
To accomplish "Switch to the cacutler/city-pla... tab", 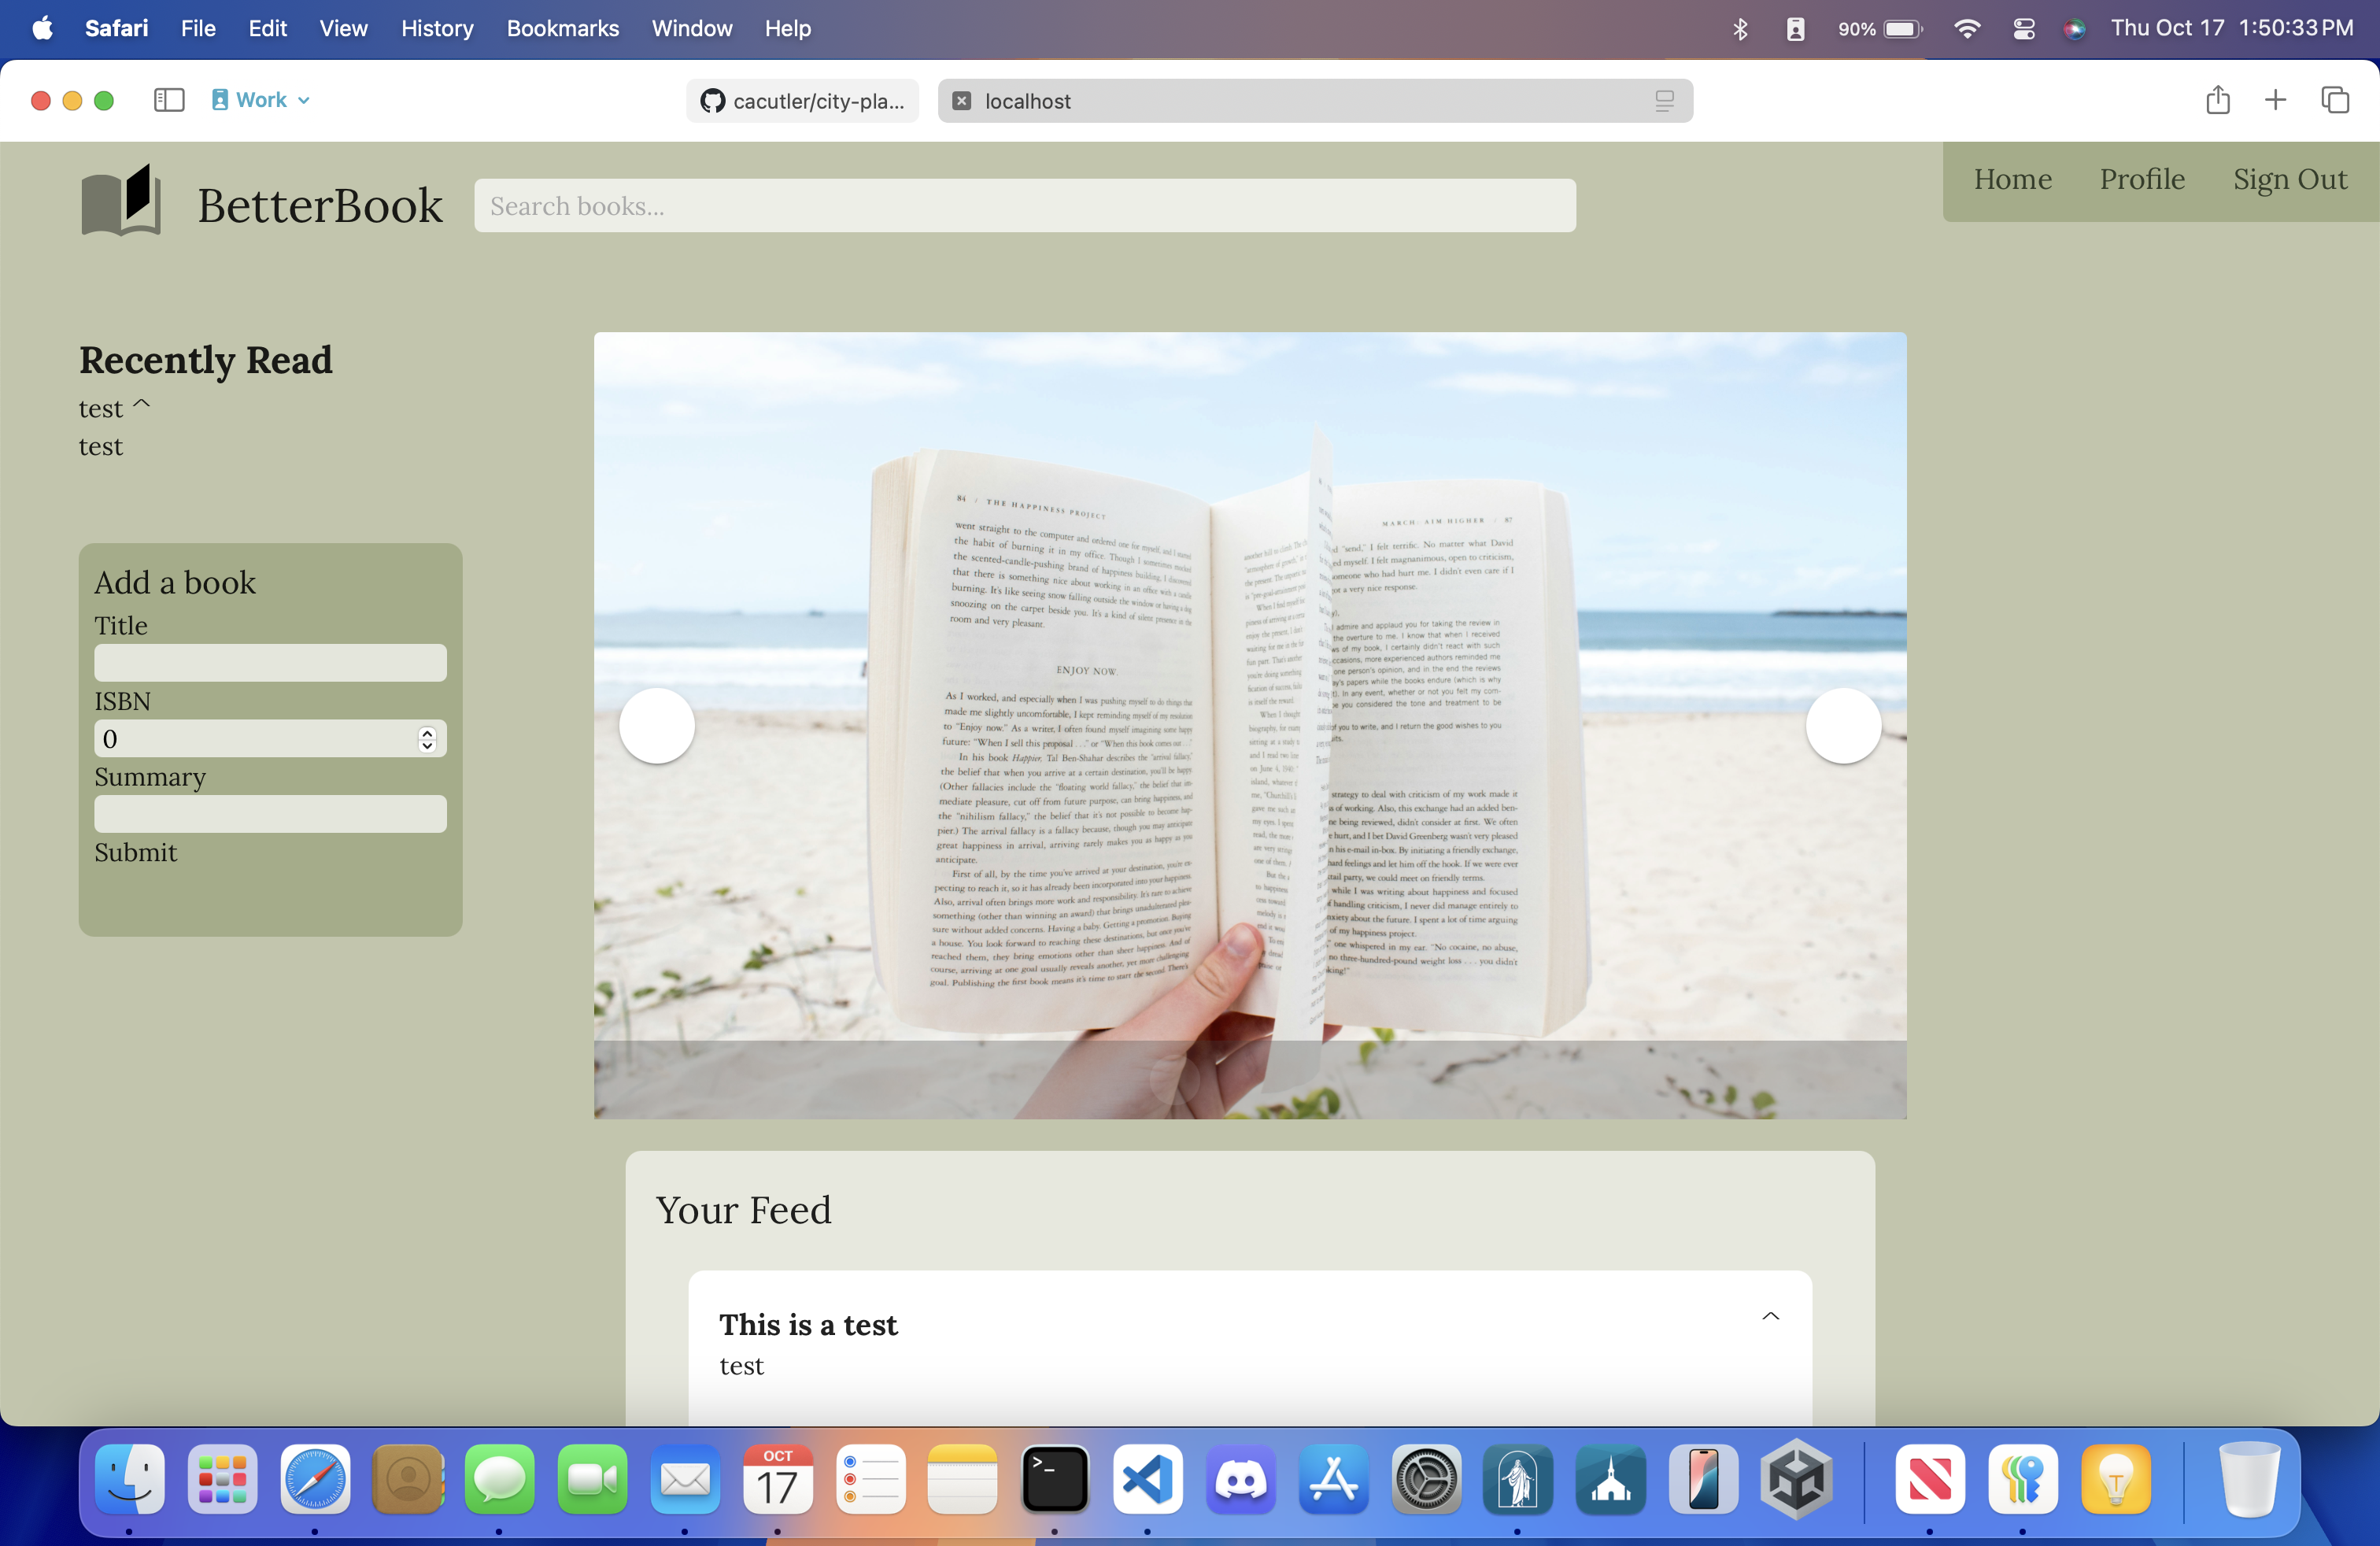I will click(x=802, y=101).
